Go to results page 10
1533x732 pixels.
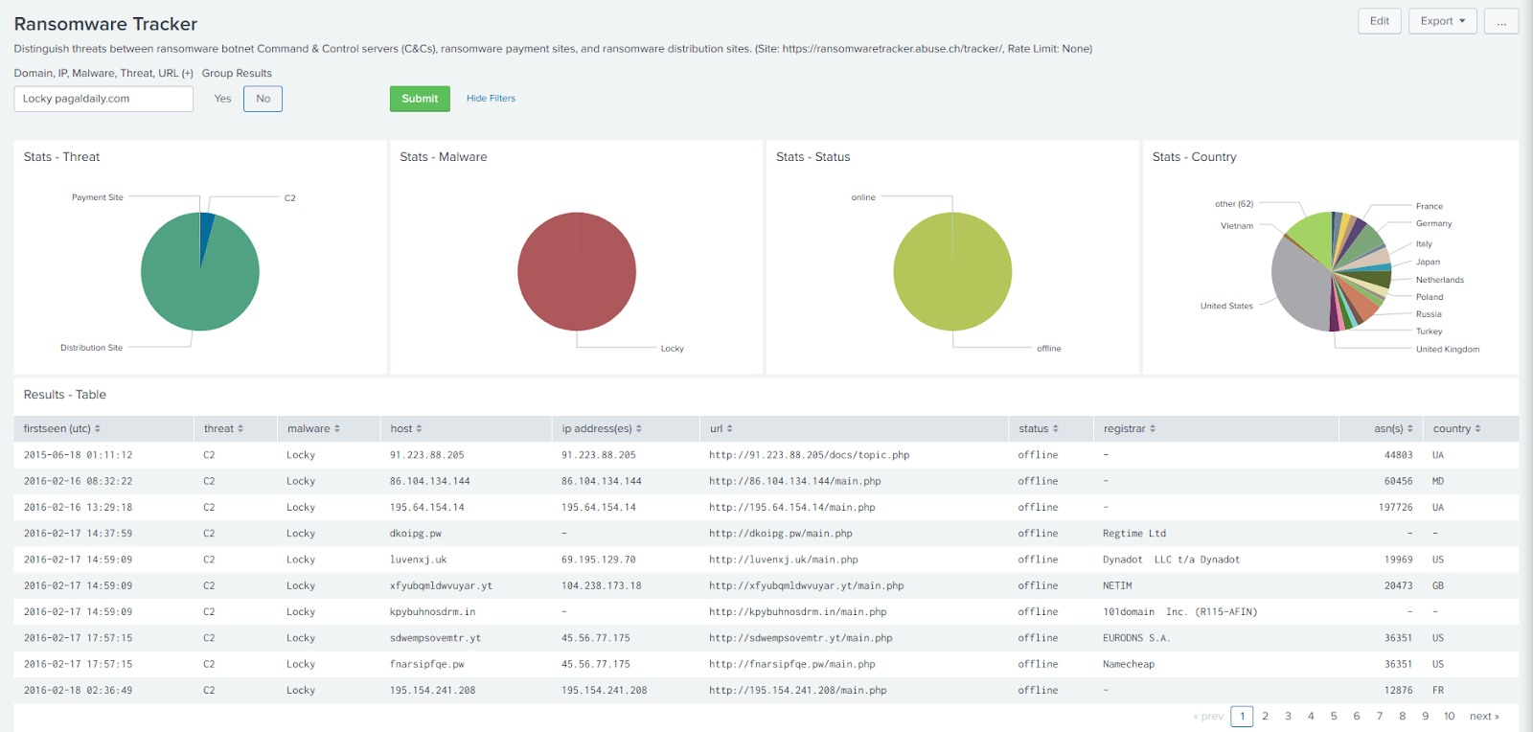pyautogui.click(x=1449, y=716)
